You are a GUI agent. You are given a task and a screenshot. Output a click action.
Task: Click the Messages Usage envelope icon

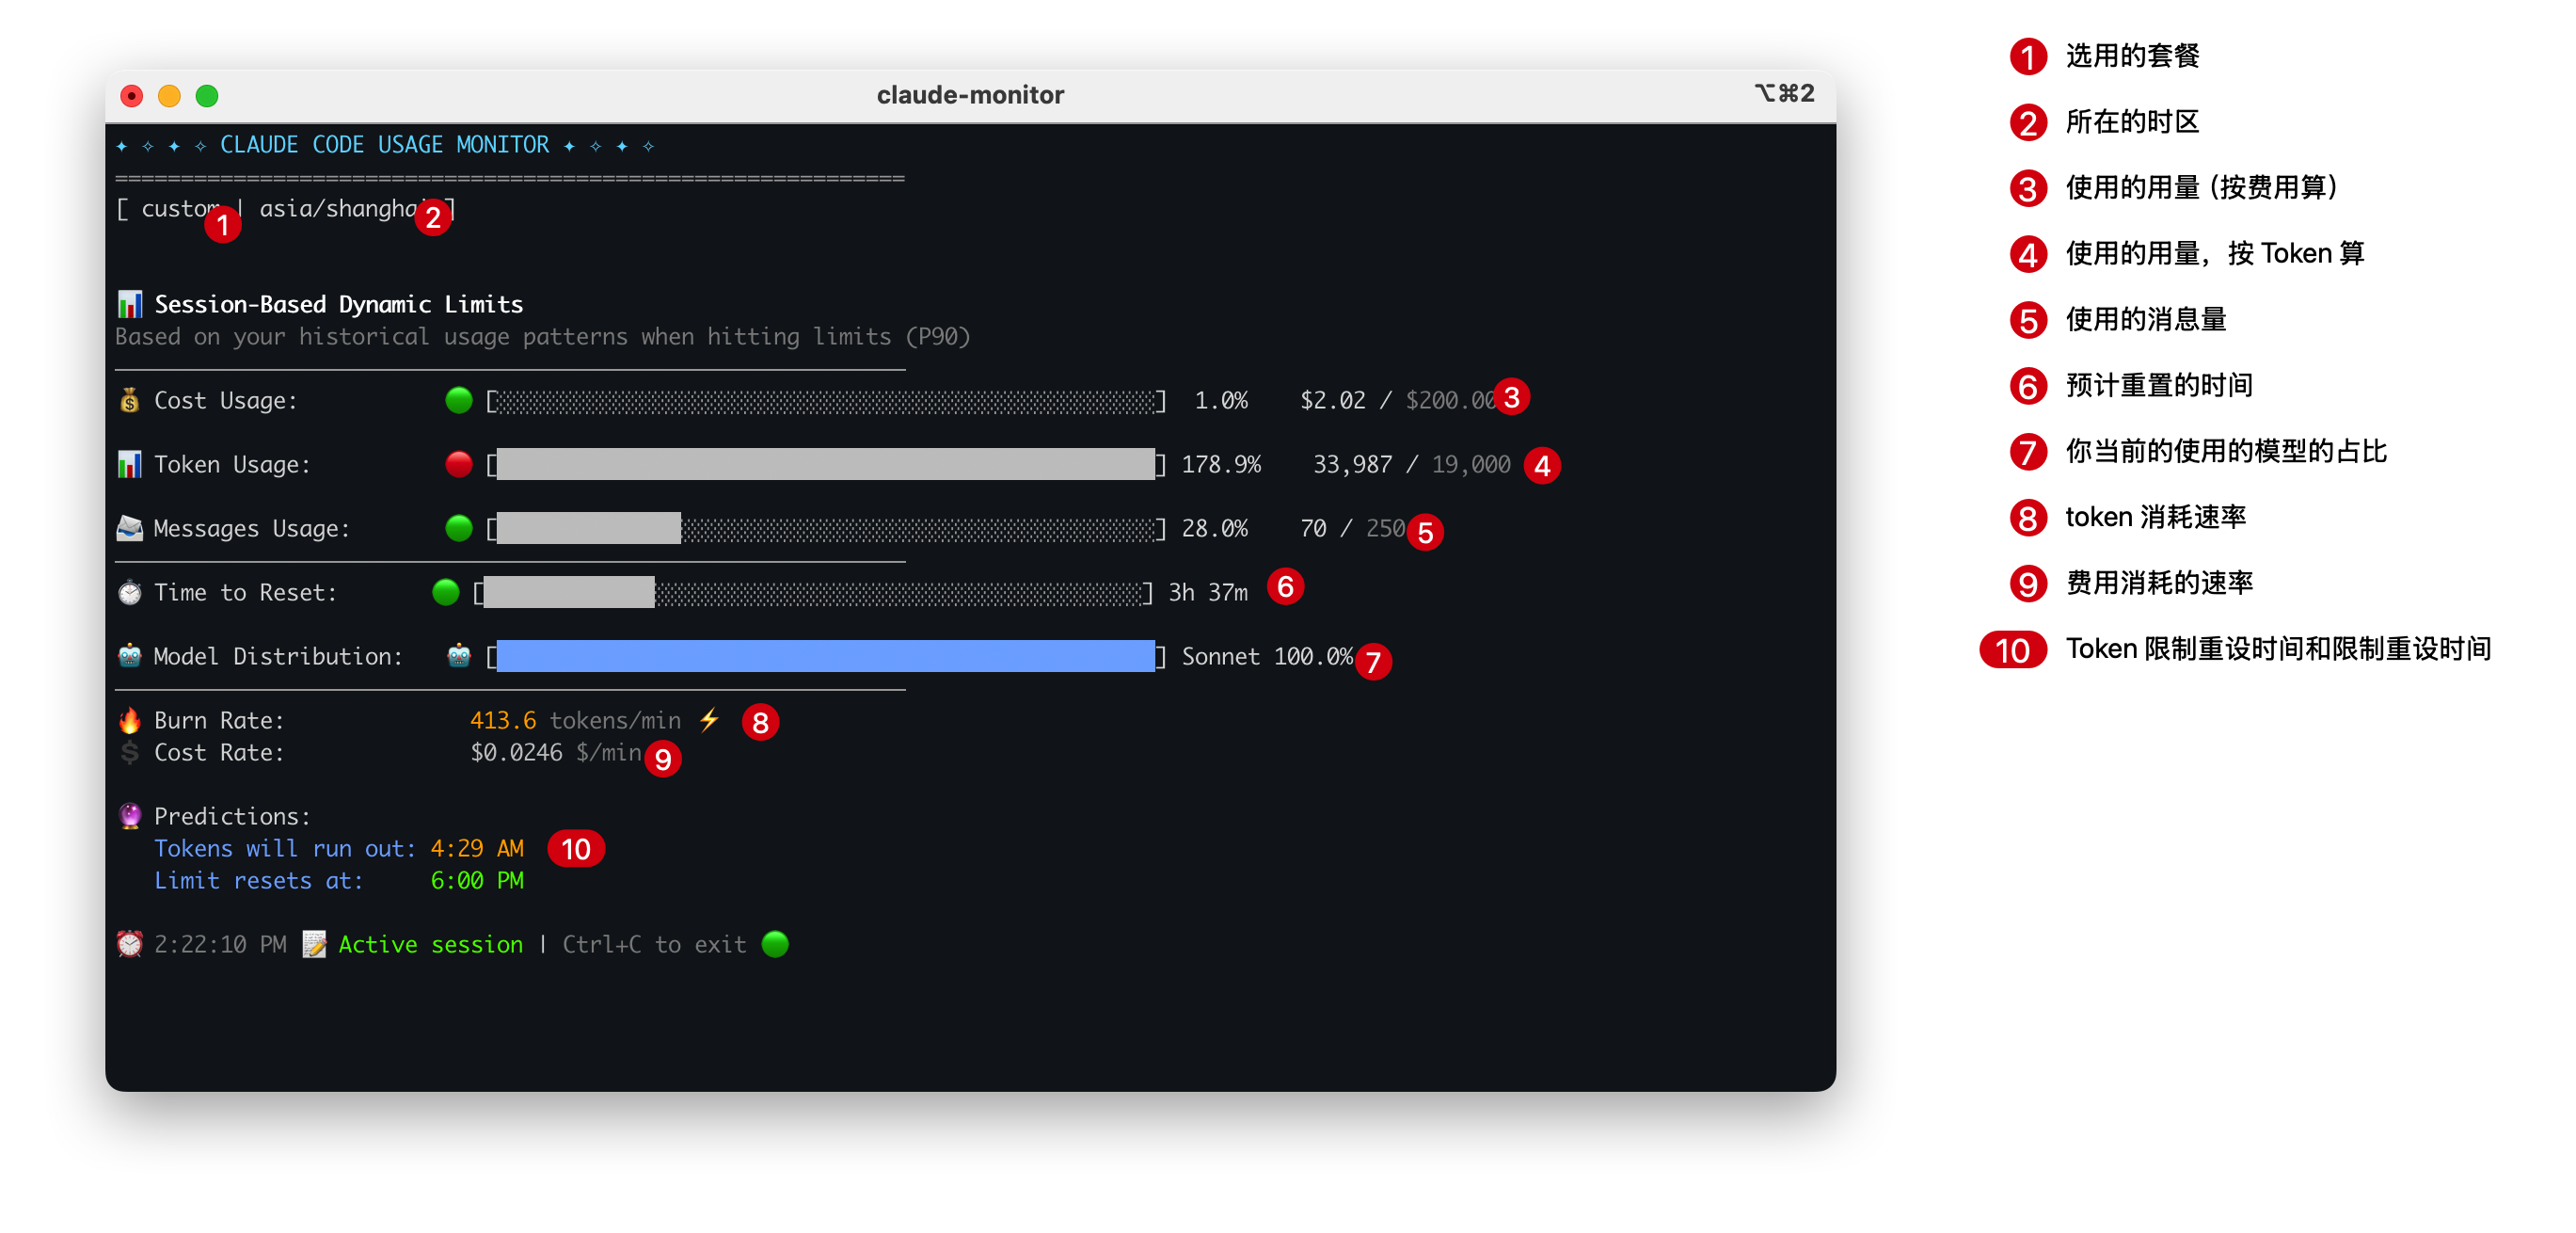(x=130, y=528)
